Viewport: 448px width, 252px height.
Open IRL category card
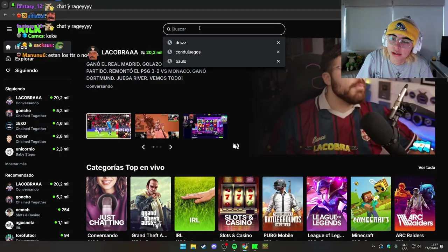(195, 204)
